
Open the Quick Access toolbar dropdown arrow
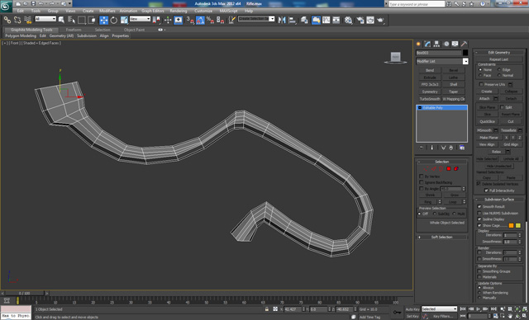point(69,3)
